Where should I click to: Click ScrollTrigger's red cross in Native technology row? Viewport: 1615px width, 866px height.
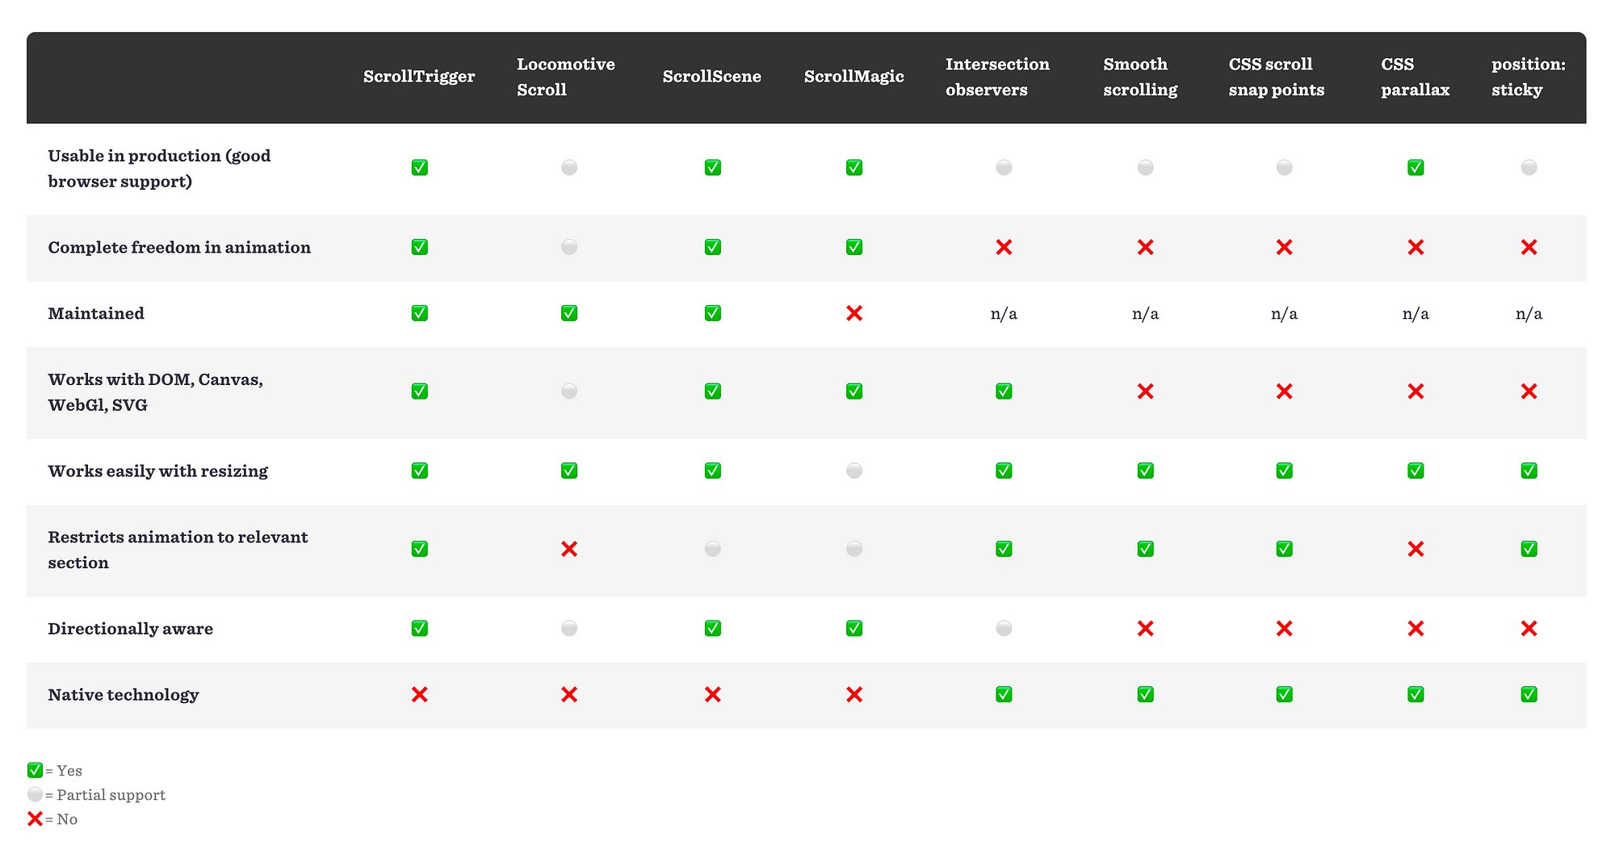[419, 694]
